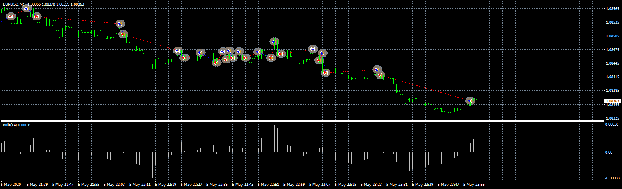Select the blue trade arrow near 23:55
Screen dimensions: 622x189
pyautogui.click(x=470, y=101)
